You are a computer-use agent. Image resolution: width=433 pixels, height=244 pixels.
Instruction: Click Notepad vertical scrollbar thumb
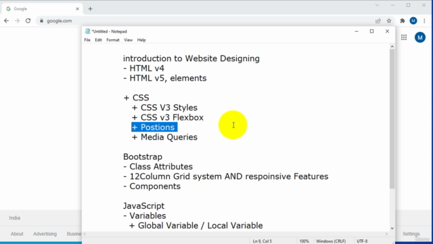click(392, 119)
